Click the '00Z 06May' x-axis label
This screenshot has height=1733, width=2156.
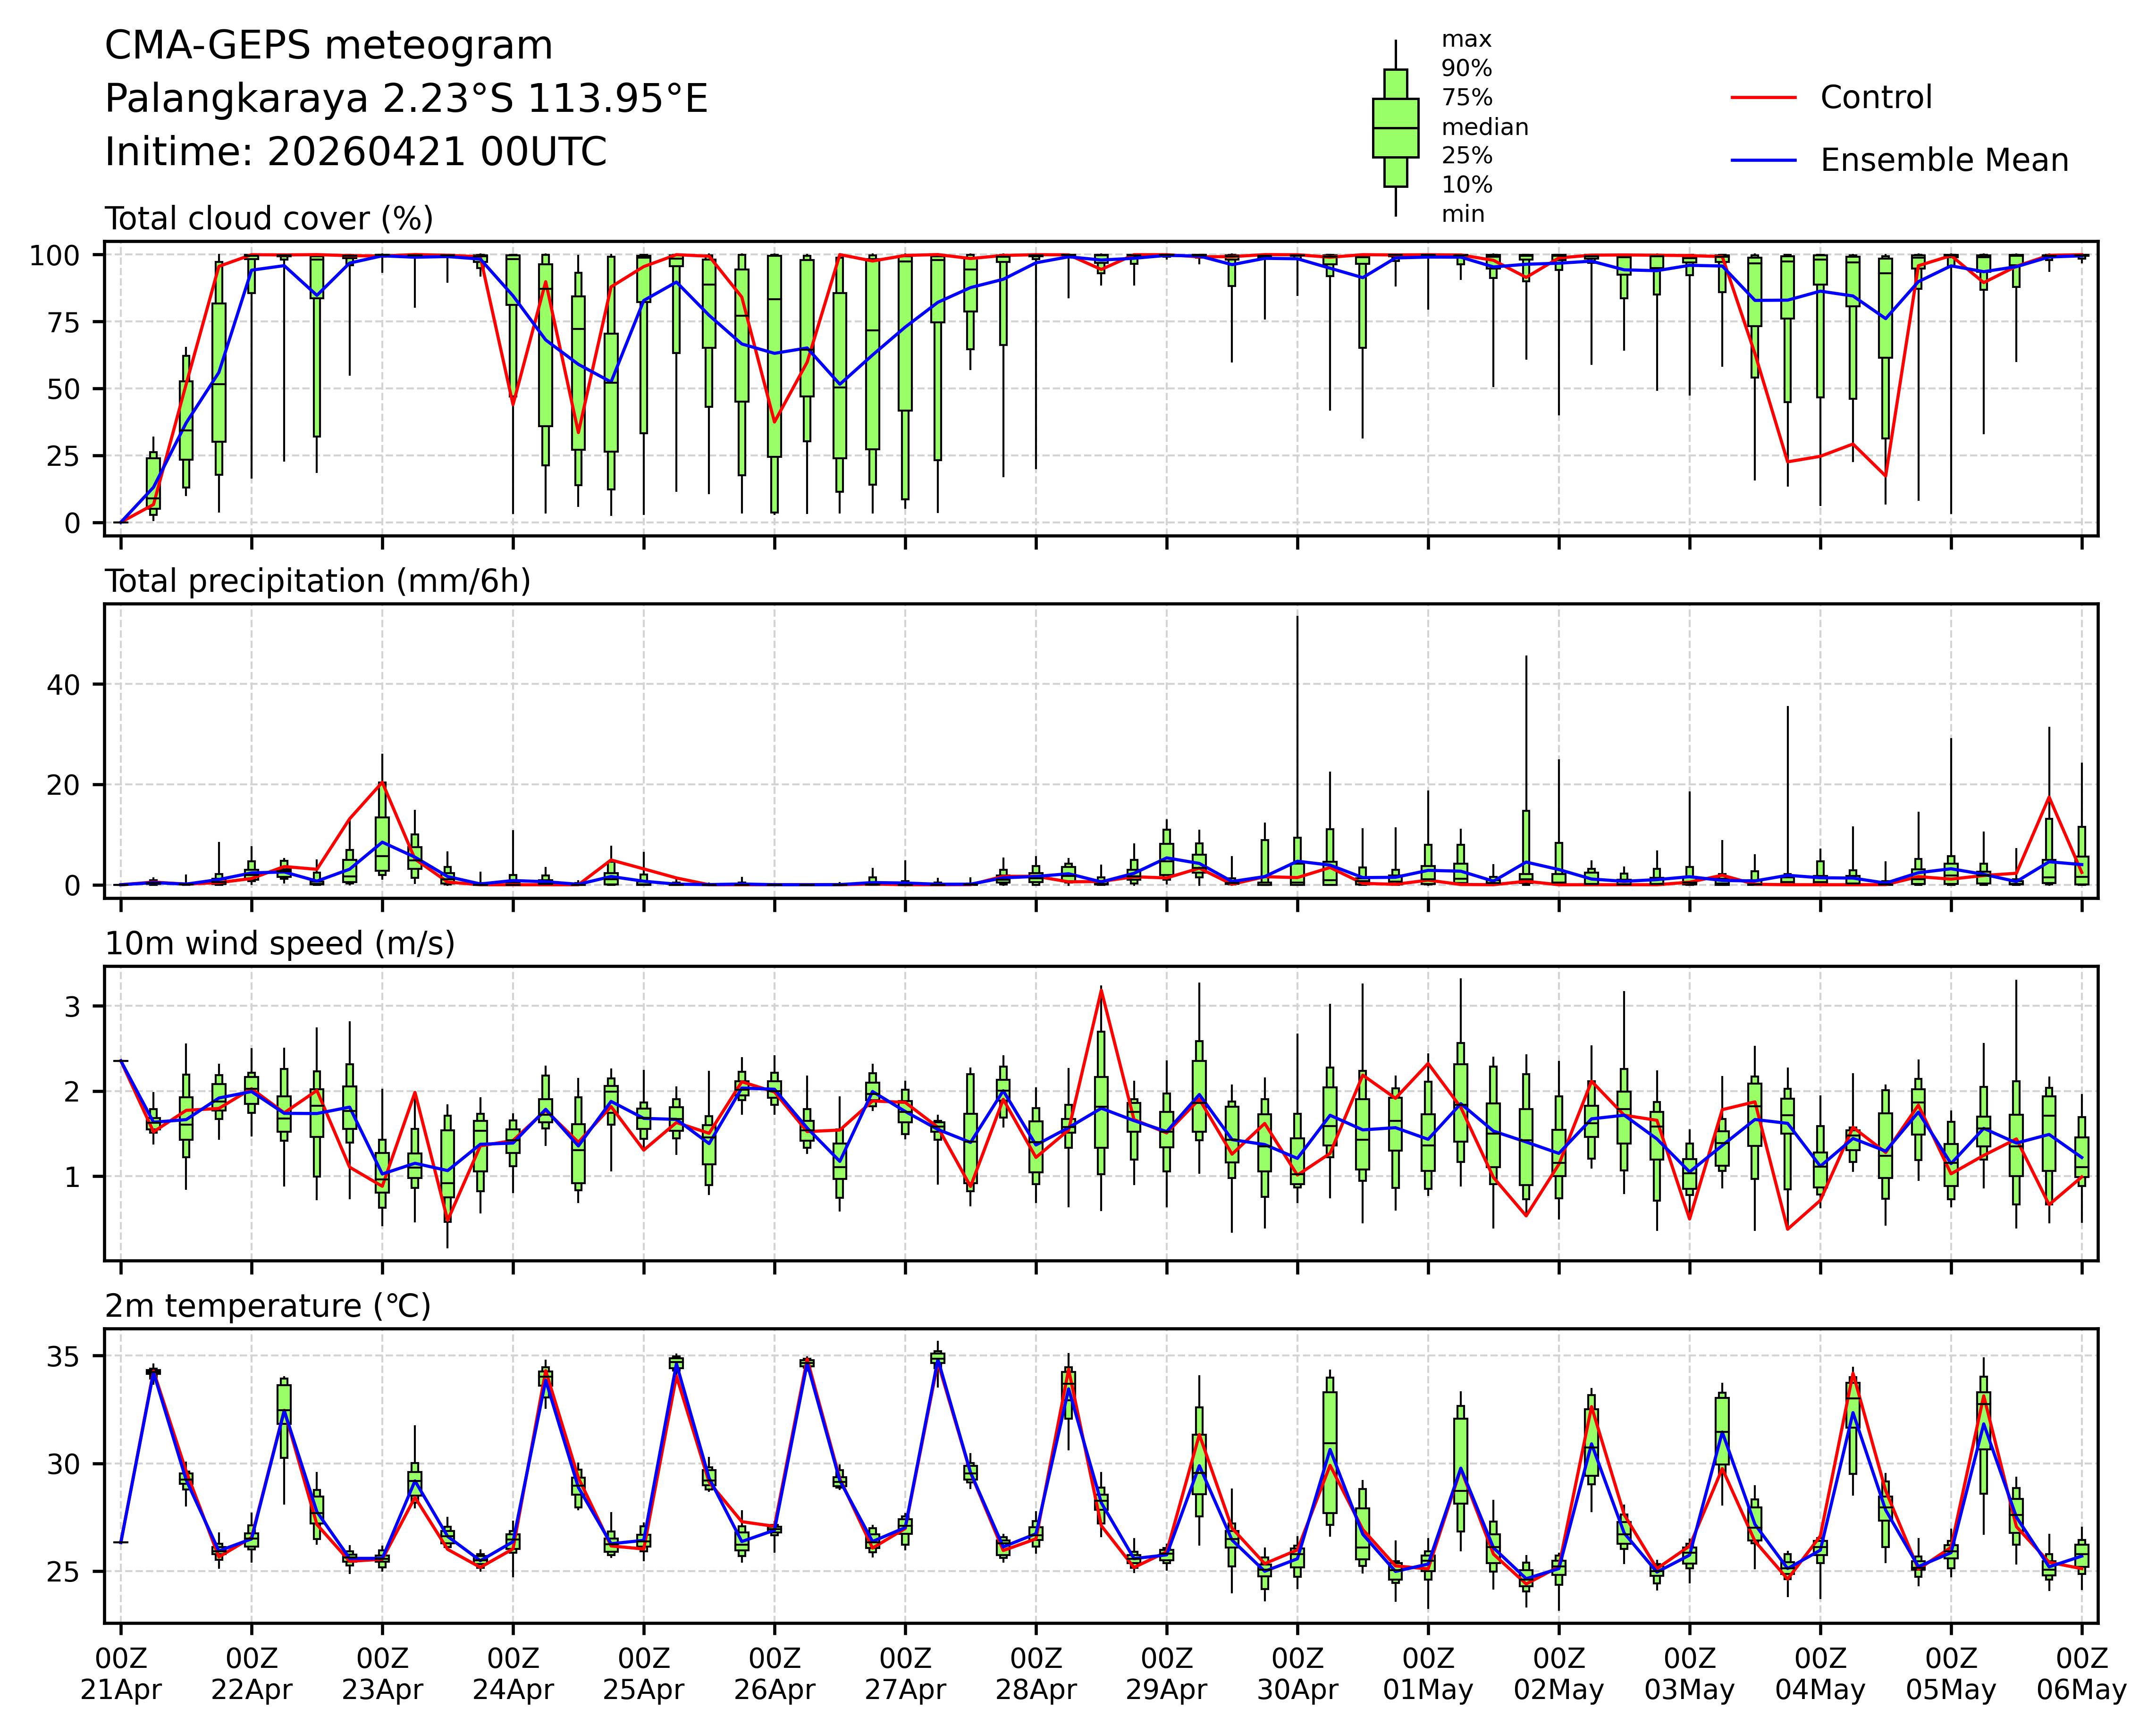[x=2082, y=1675]
